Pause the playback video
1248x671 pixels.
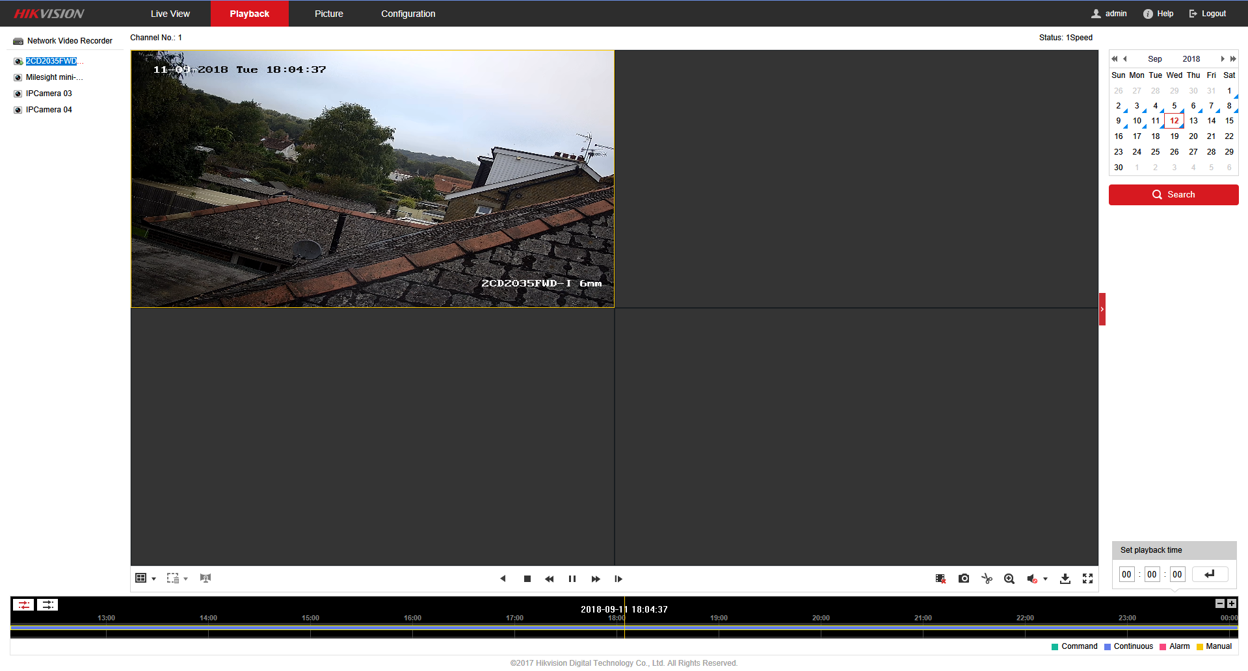572,579
